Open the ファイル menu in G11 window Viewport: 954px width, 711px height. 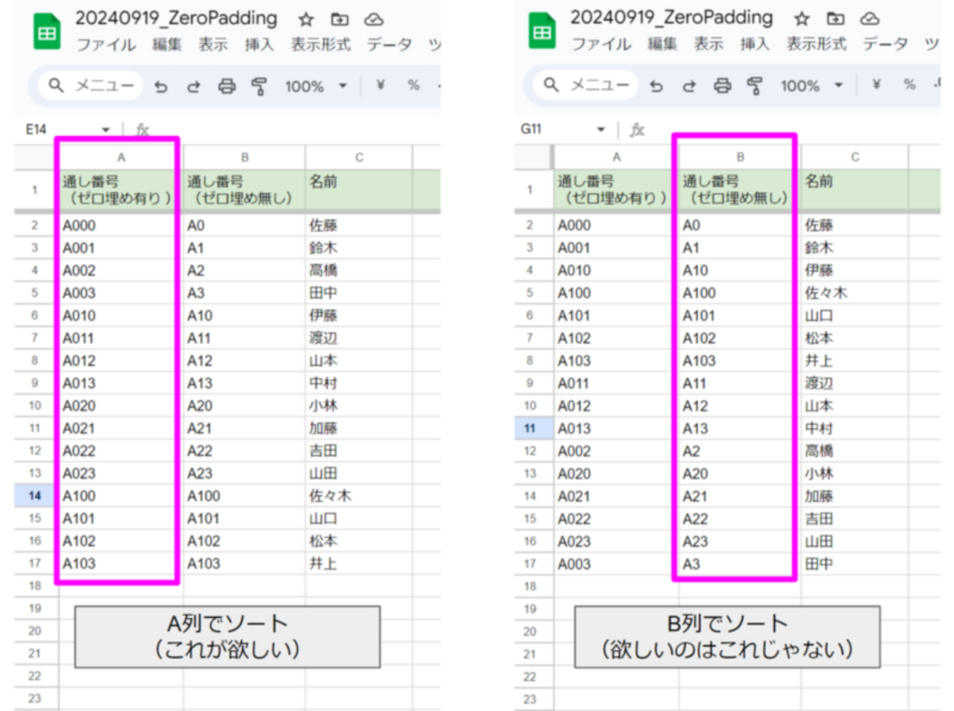(x=602, y=44)
